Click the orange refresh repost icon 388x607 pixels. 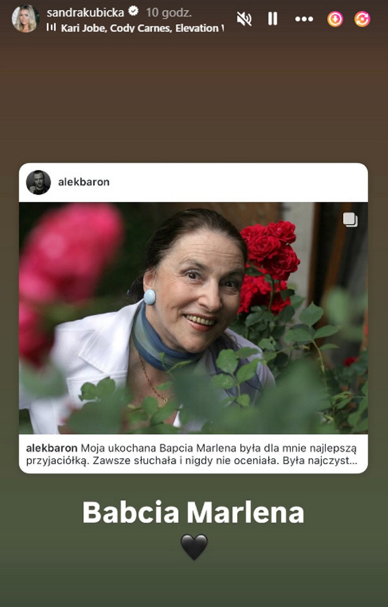coord(362,19)
